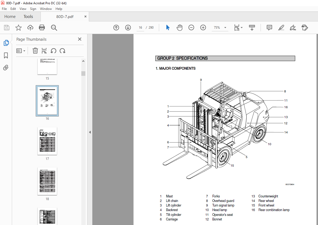Click 'Rear combination lamp' legend entry
The image size is (318, 225).
274,210
